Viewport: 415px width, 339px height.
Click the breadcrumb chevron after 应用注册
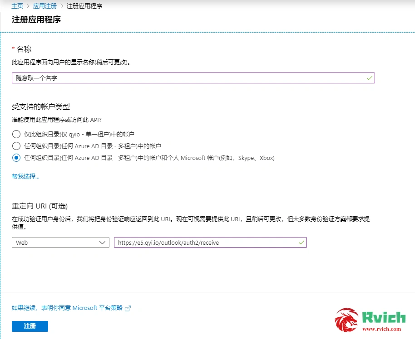click(62, 6)
